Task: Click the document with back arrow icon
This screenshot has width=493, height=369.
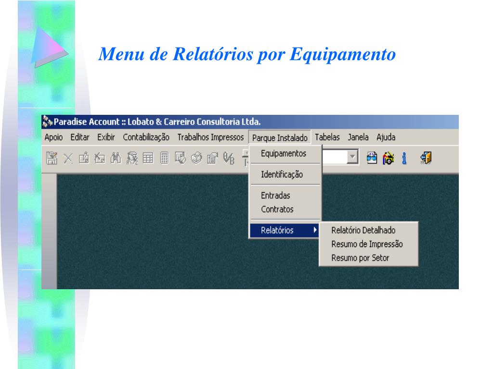Action: click(x=100, y=158)
